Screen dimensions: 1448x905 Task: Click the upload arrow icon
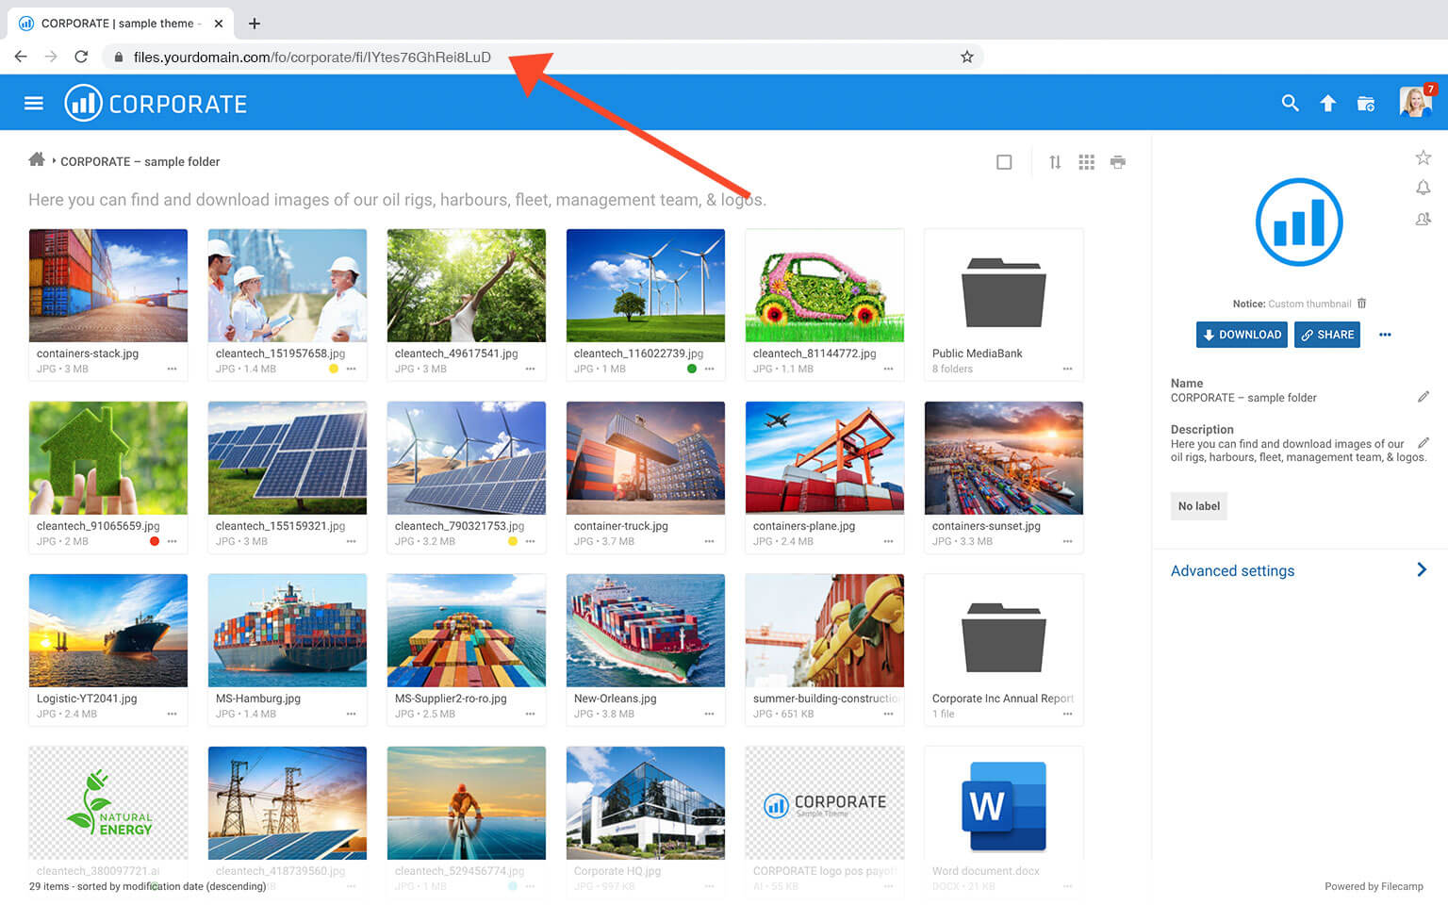tap(1327, 104)
